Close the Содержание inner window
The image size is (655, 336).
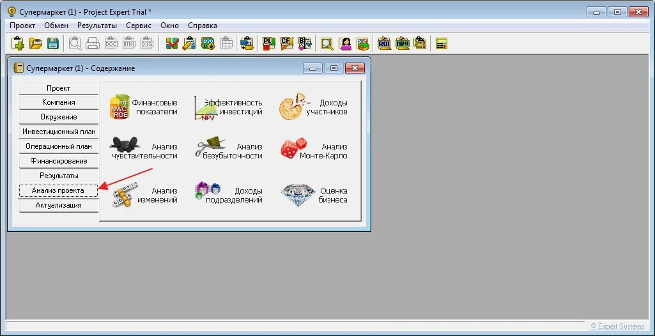[x=355, y=68]
